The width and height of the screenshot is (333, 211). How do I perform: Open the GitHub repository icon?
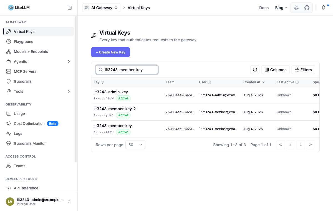[307, 8]
